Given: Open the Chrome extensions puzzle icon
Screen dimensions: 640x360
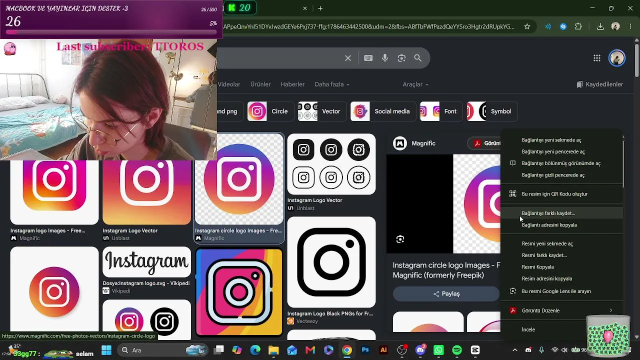Looking at the screenshot, I should [x=578, y=26].
